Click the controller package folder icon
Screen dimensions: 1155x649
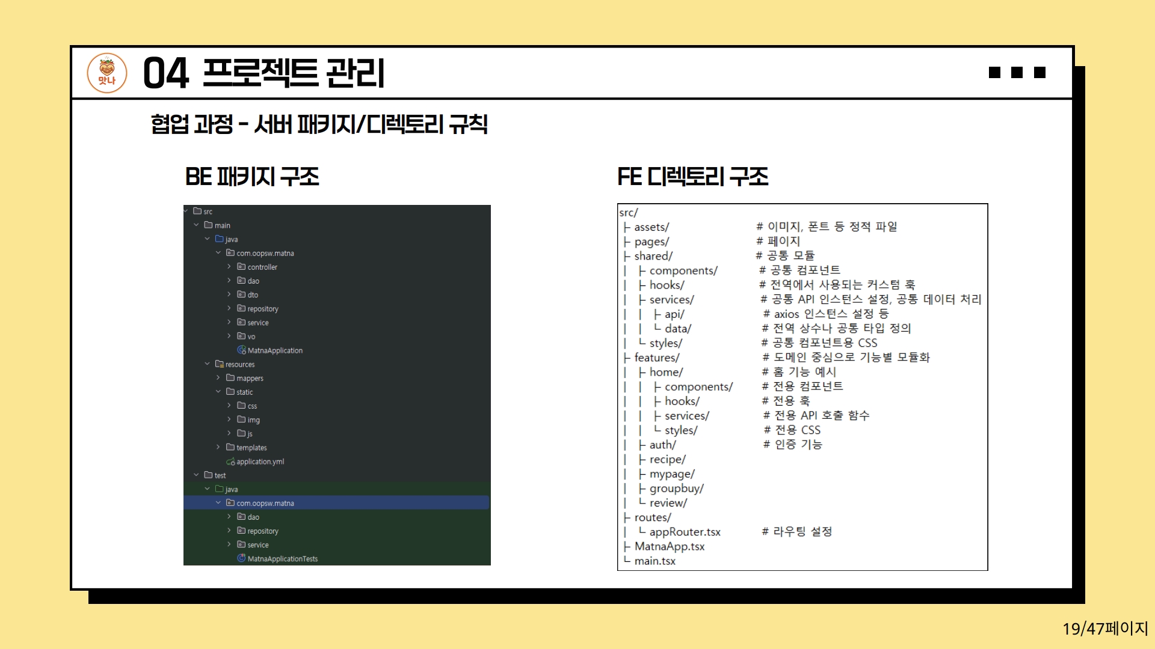241,267
